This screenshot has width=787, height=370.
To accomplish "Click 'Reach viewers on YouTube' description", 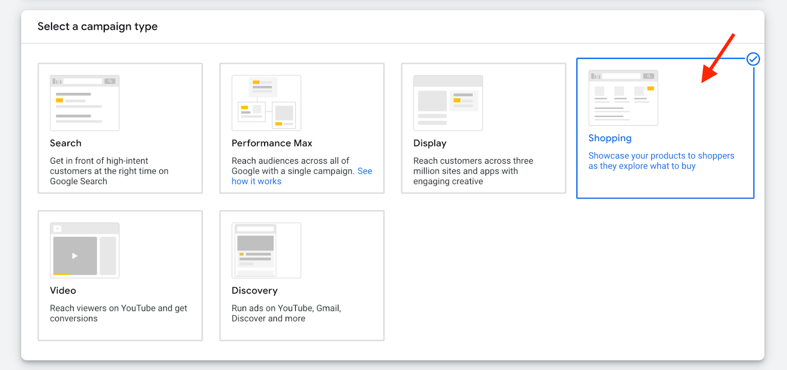I will pos(119,313).
